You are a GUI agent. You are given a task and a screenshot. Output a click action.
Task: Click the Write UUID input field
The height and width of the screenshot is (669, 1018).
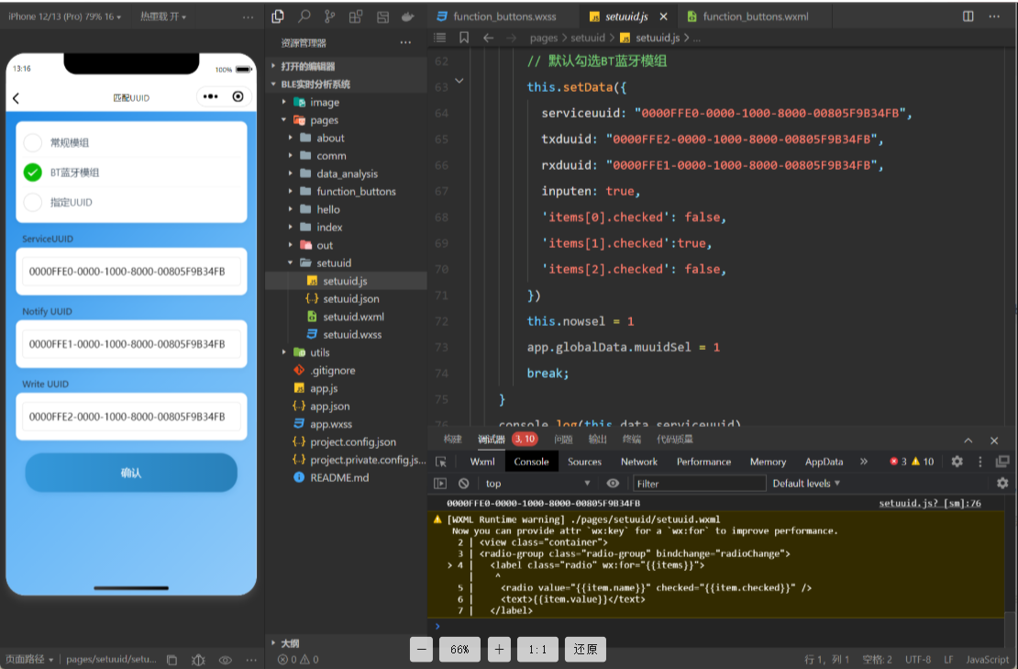pyautogui.click(x=131, y=417)
